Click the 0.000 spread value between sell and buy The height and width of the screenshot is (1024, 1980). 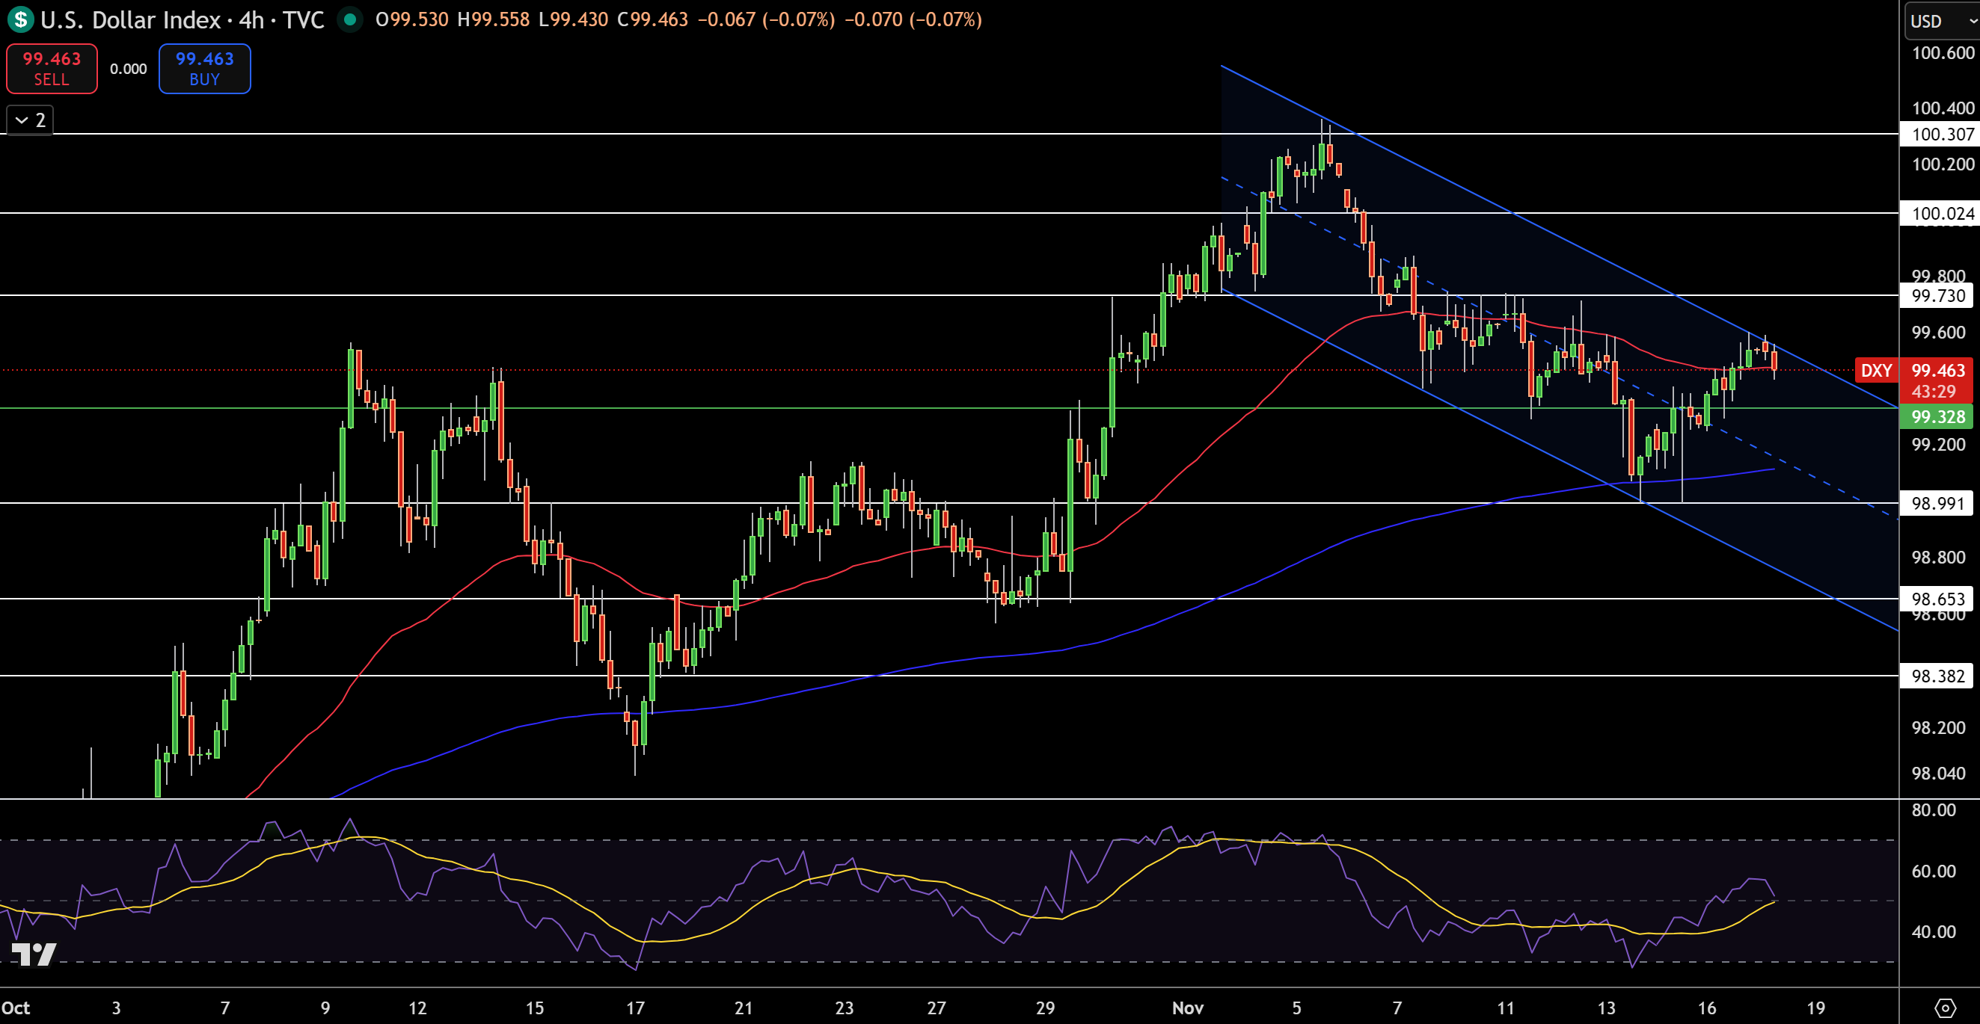pyautogui.click(x=128, y=68)
